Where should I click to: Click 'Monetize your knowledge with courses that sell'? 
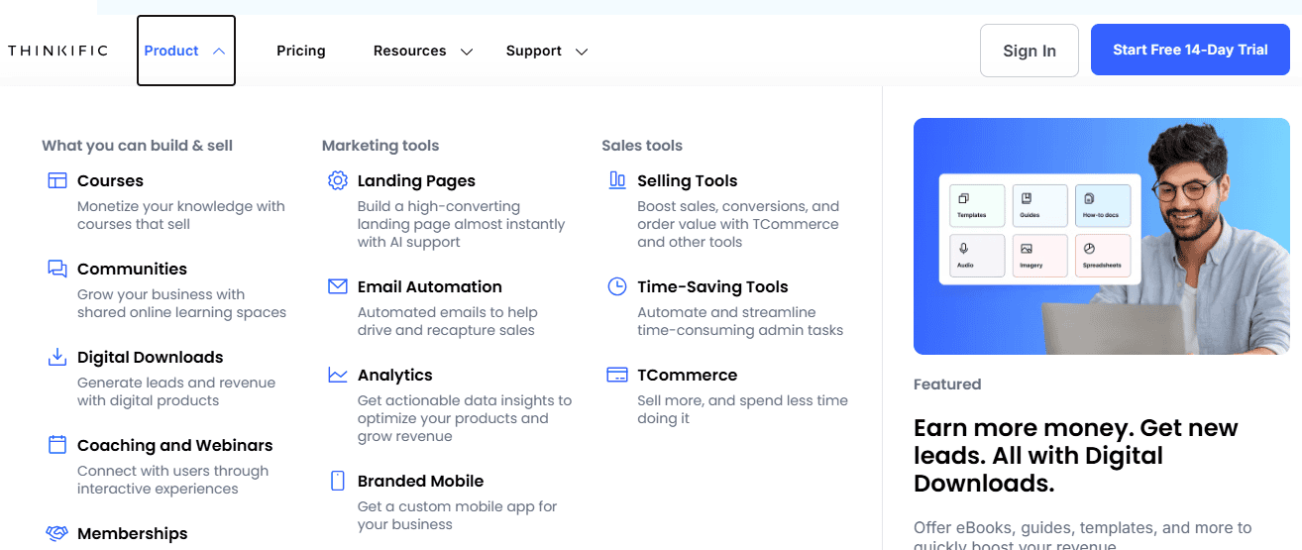181,215
